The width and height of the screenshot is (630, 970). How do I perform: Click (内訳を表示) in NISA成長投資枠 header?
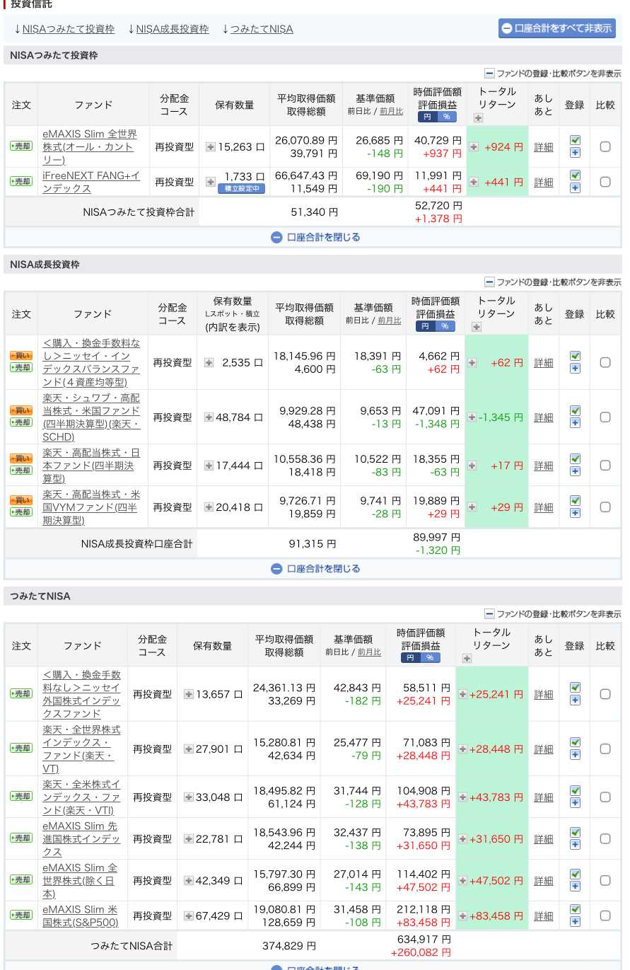(233, 327)
